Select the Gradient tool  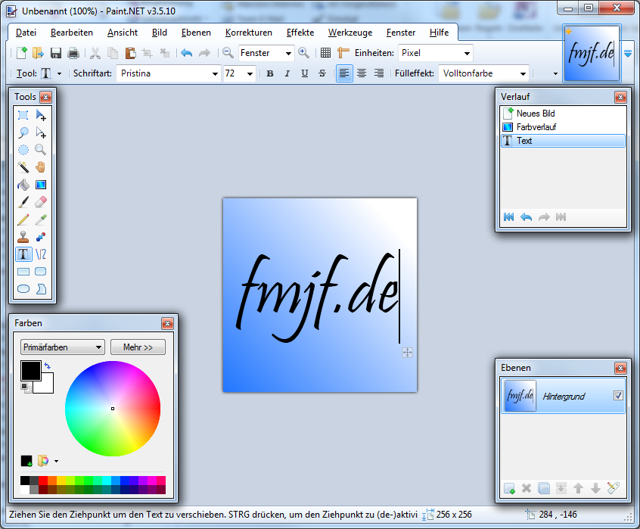point(41,185)
